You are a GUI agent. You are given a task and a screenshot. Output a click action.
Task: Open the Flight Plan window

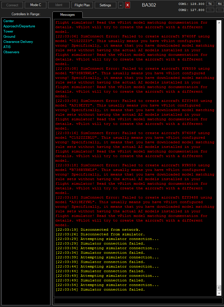pyautogui.click(x=82, y=5)
